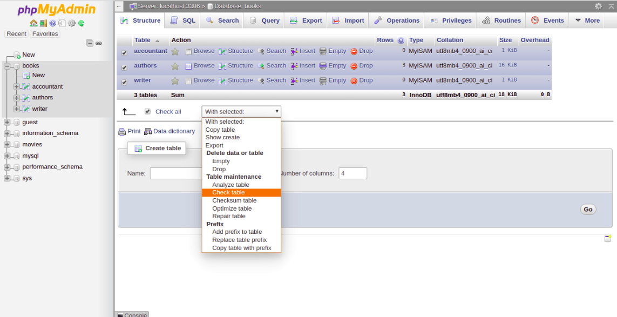This screenshot has width=617, height=317.
Task: Click the Go button
Action: 588,209
